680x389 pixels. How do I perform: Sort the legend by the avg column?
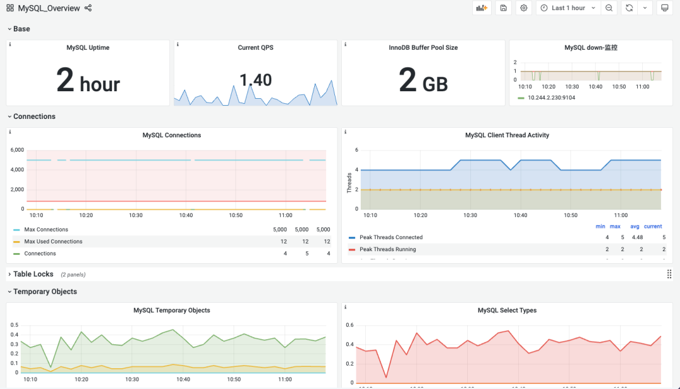coord(635,227)
